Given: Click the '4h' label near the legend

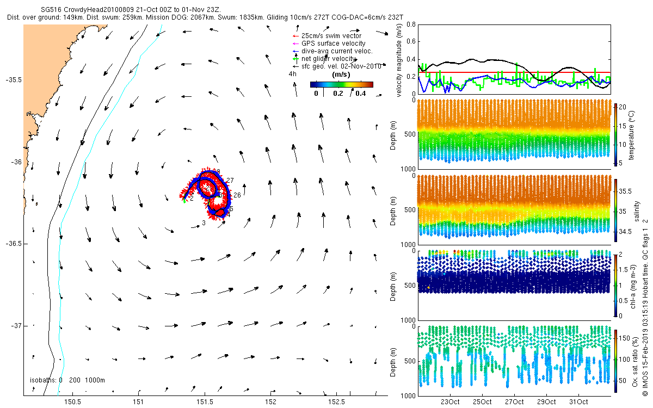Looking at the screenshot, I should (x=293, y=74).
